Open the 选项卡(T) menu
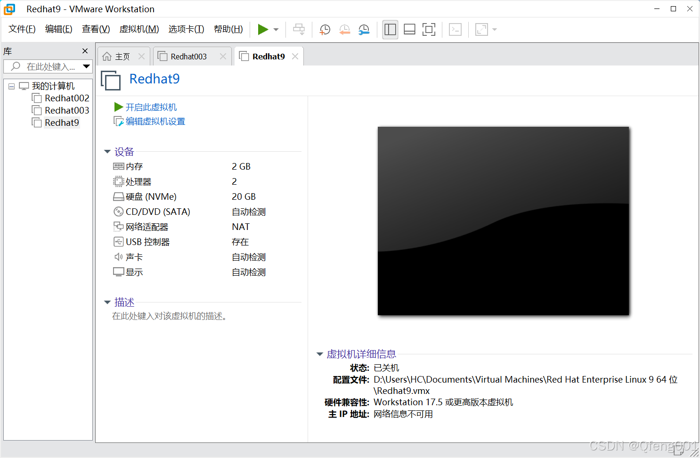This screenshot has width=700, height=458. point(186,29)
